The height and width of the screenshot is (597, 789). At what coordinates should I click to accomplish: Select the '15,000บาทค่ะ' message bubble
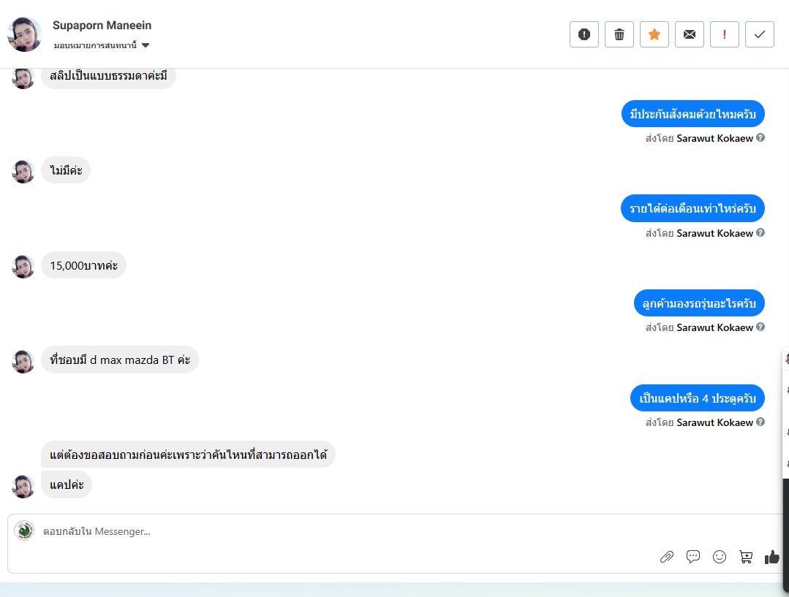(x=83, y=265)
